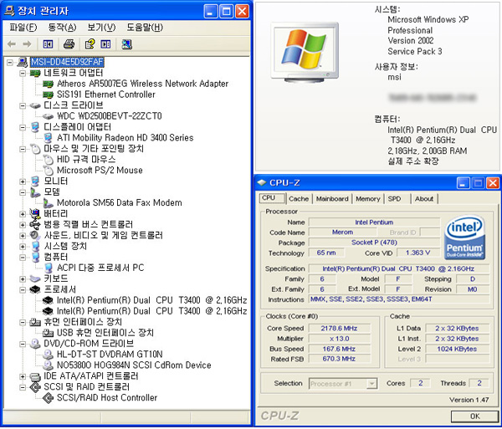The width and height of the screenshot is (502, 429).
Task: Open the 도움말(H) menu
Action: [x=145, y=28]
